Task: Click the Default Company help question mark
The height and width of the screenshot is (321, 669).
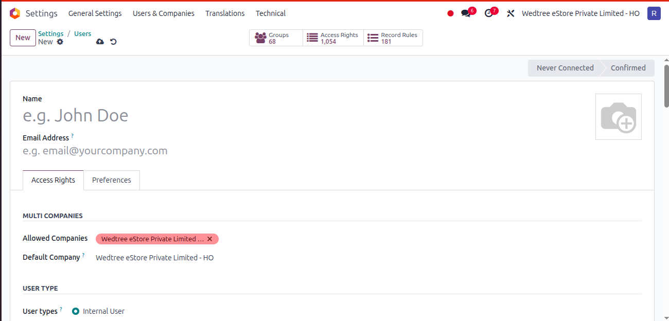Action: pos(83,255)
